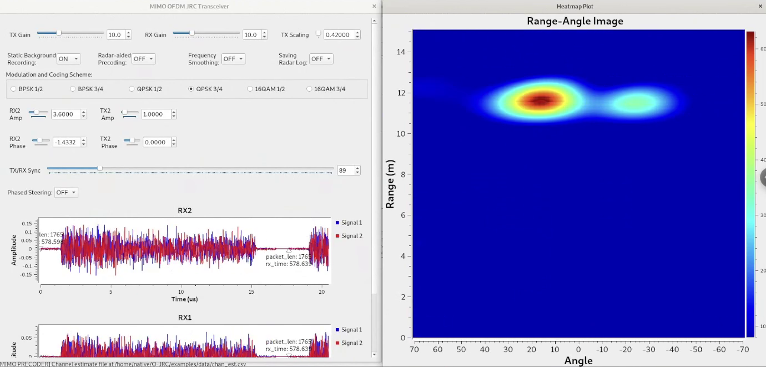The height and width of the screenshot is (367, 766).
Task: Pick the 16QAM 1/2 radio option
Action: (x=250, y=89)
